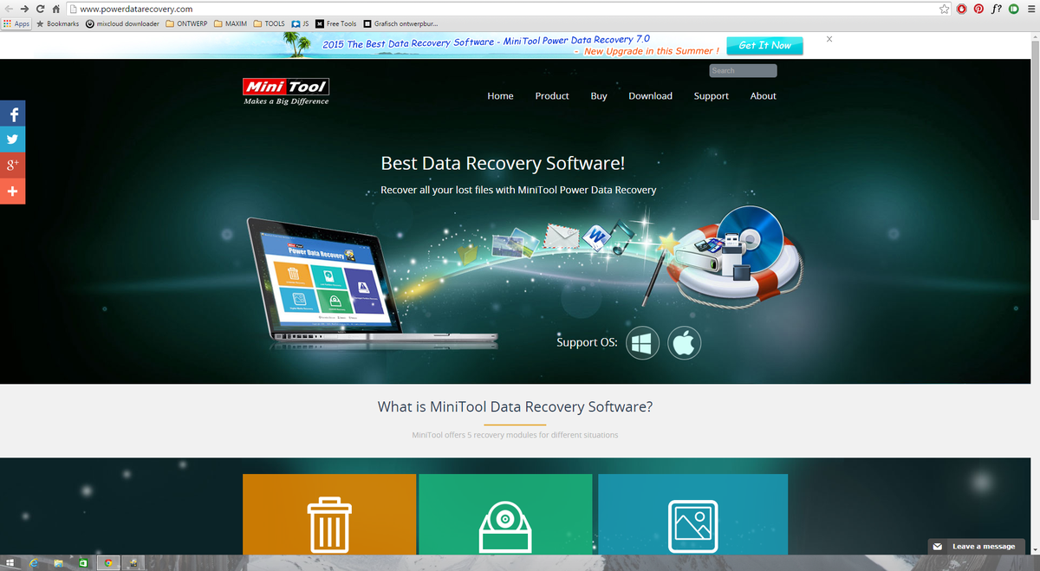Click the Pinterest extension icon

tap(978, 8)
